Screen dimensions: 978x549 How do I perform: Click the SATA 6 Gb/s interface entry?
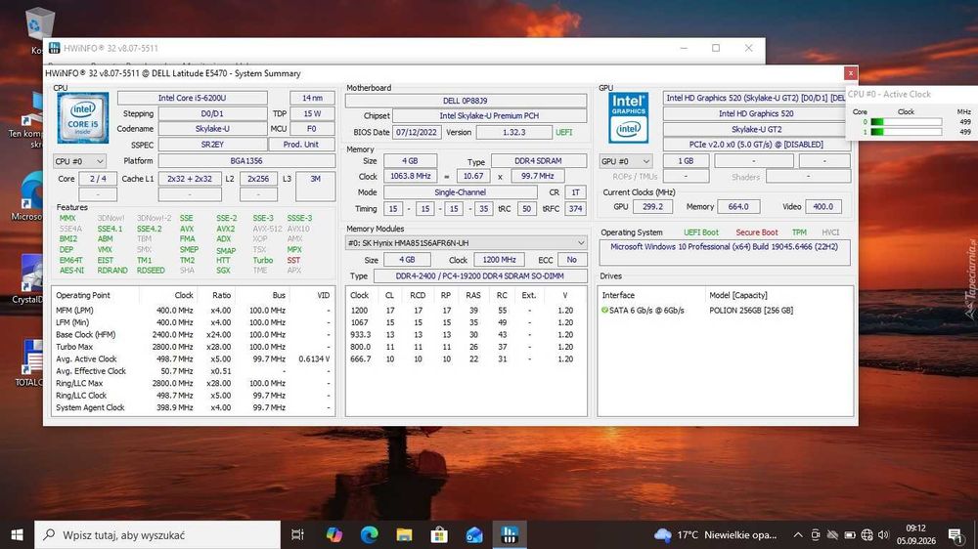tap(646, 310)
